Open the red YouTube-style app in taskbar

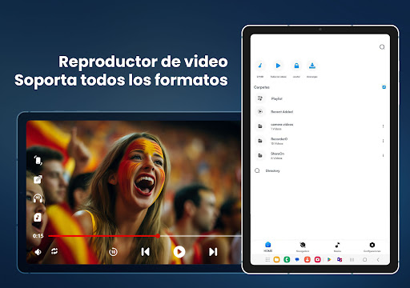(317, 259)
